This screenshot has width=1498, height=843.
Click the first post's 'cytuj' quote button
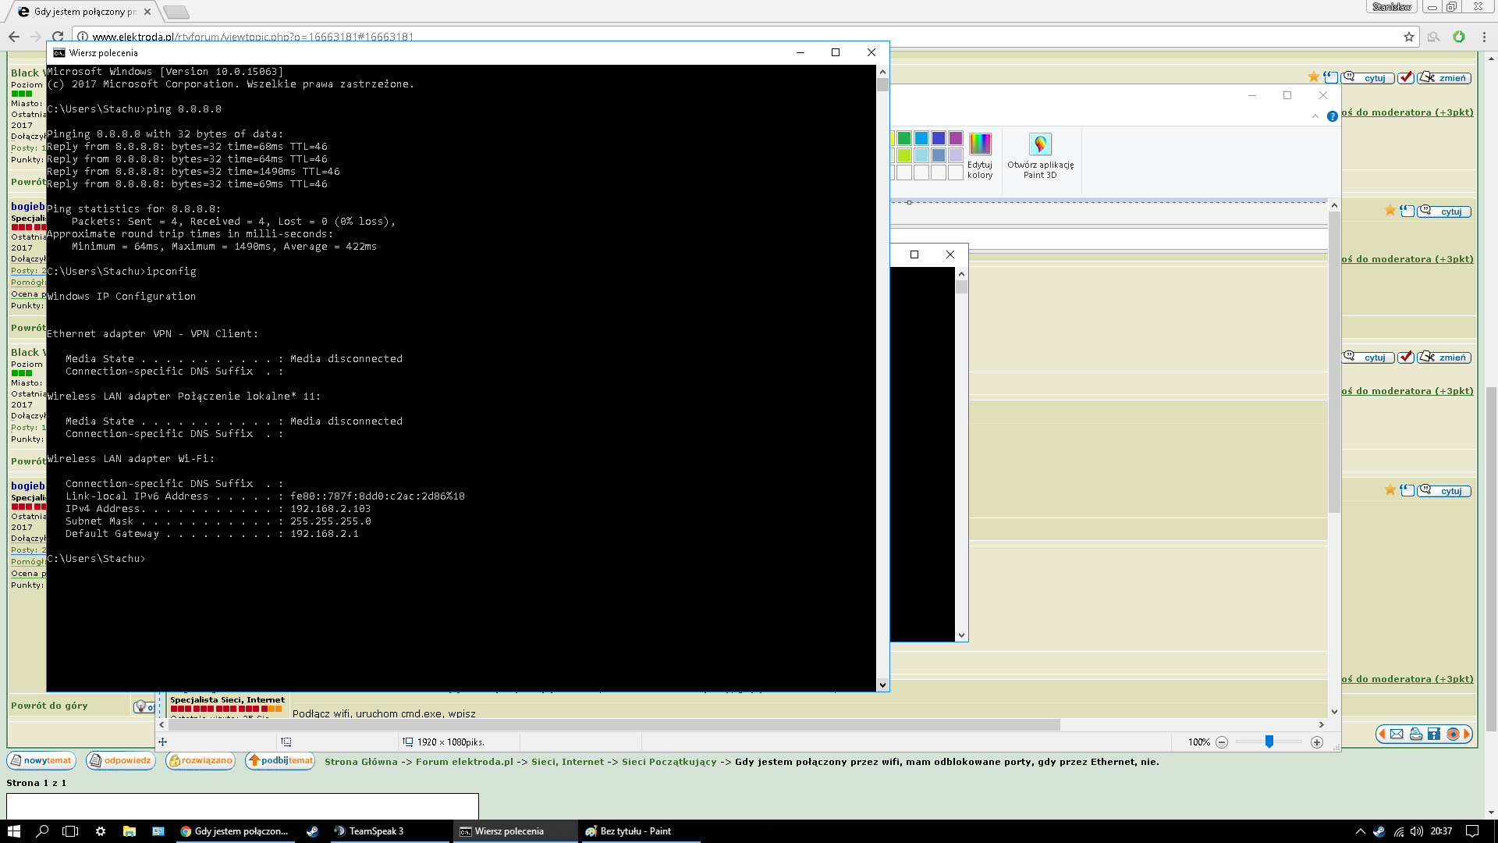pos(1368,77)
